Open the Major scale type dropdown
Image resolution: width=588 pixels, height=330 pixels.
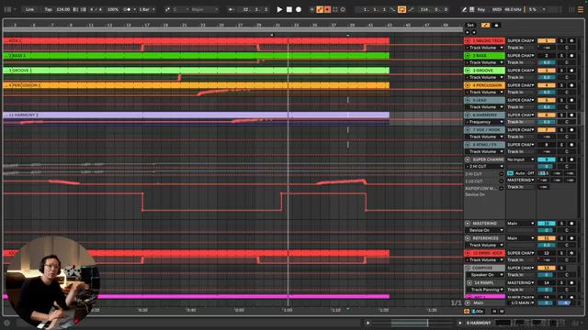tap(205, 9)
